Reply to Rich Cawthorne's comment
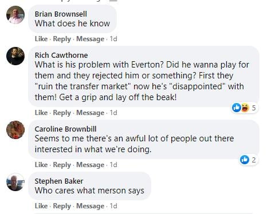This screenshot has height=214, width=271. 62,113
